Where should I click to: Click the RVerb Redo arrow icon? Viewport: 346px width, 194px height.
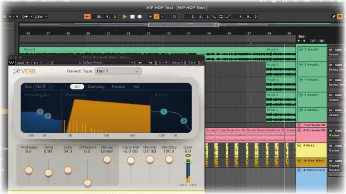click(x=47, y=63)
